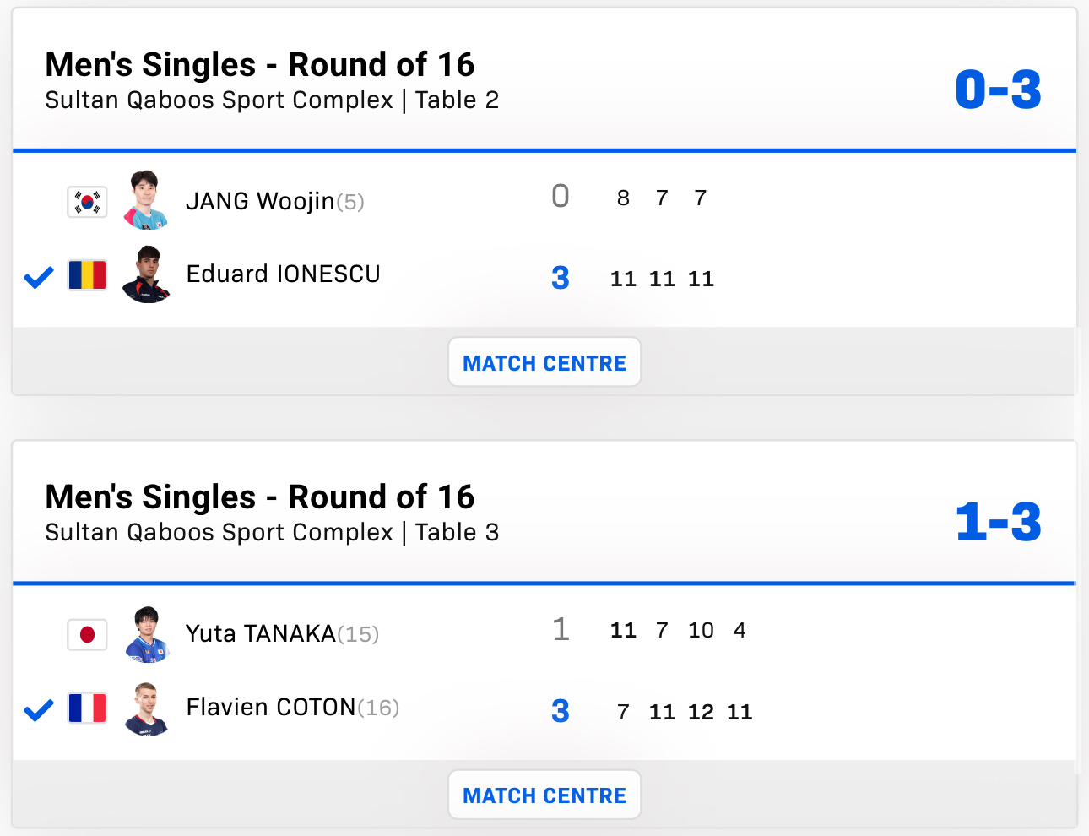Open Match Centre for the Tanaka vs Coton match
Image resolution: width=1089 pixels, height=836 pixels.
click(x=544, y=795)
